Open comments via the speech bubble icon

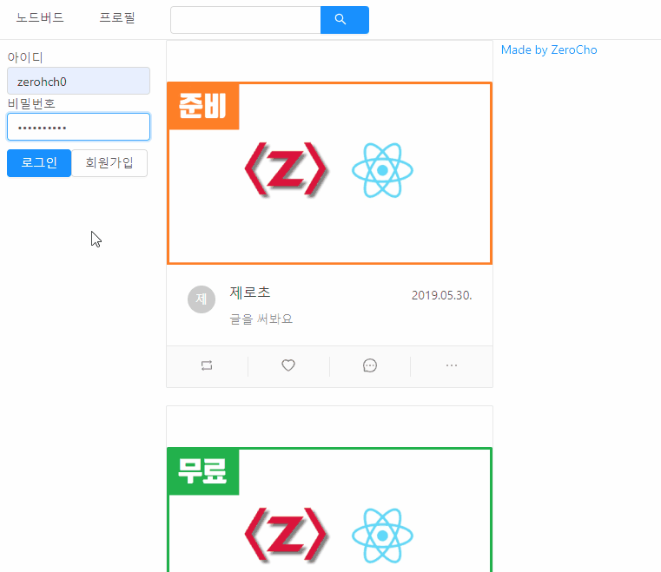370,365
